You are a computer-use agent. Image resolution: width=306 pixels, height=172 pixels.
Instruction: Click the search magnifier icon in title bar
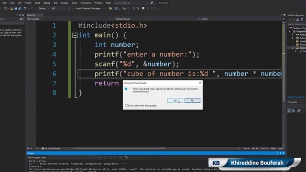(x=152, y=3)
